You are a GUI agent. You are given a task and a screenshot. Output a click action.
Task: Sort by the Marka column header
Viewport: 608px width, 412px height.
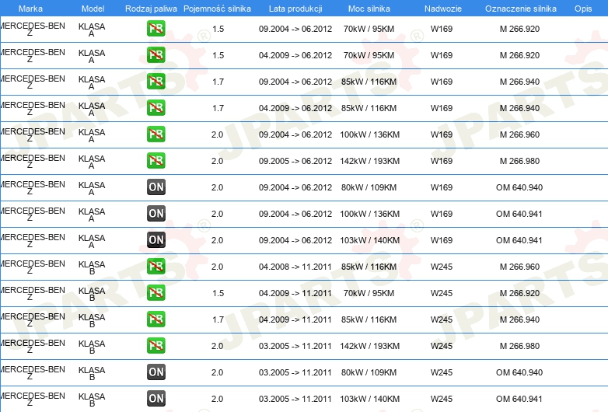coord(30,9)
